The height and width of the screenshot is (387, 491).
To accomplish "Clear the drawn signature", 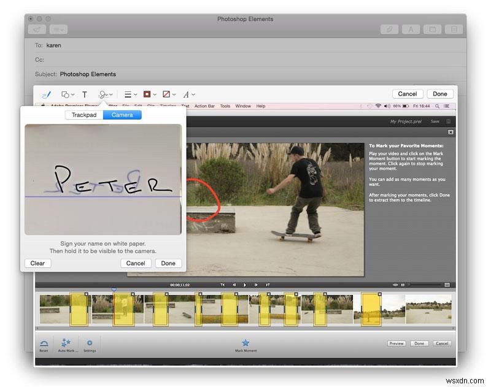I will point(37,263).
